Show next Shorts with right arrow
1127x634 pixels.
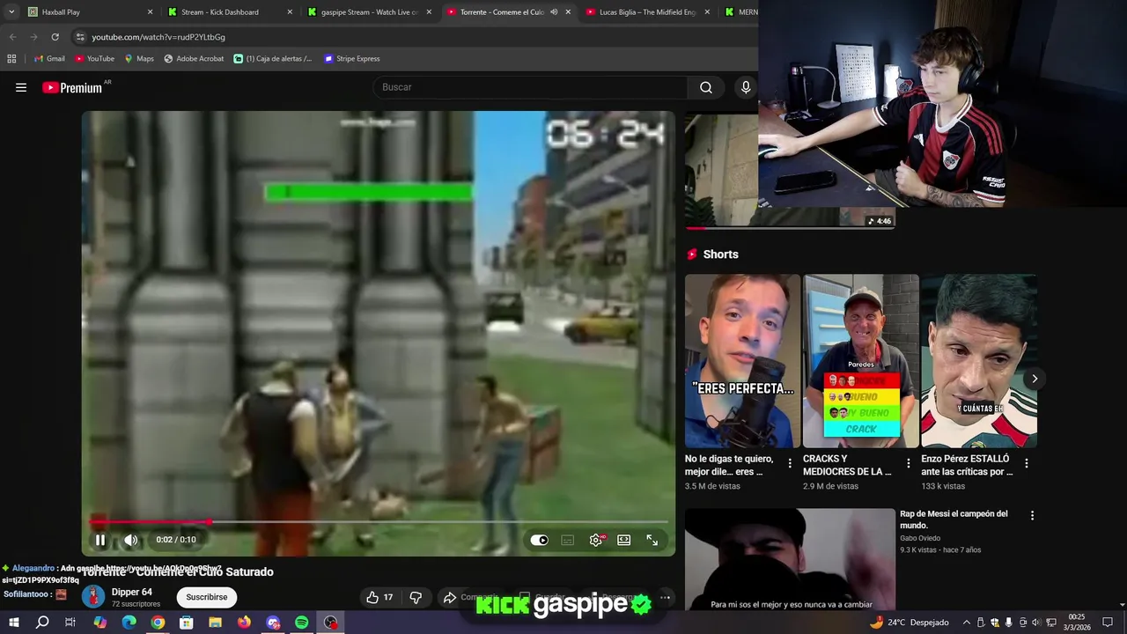[x=1035, y=379]
